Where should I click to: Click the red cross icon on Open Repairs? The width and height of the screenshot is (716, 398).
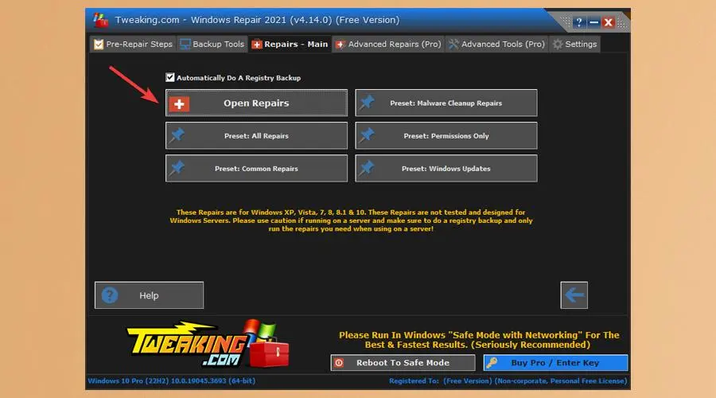179,104
